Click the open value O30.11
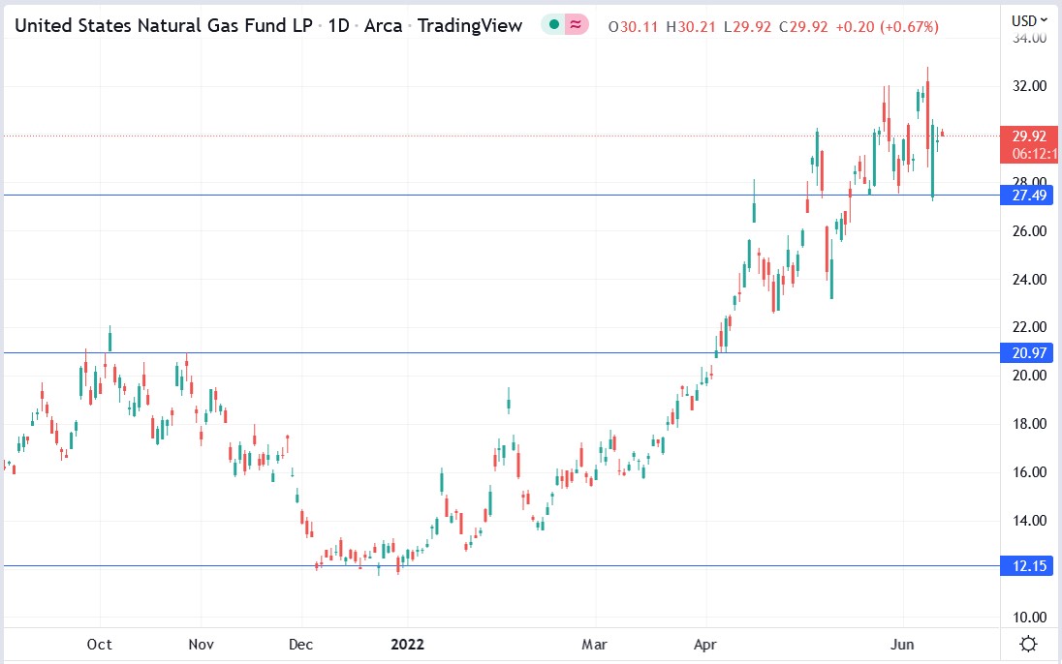The height and width of the screenshot is (664, 1062). click(634, 27)
